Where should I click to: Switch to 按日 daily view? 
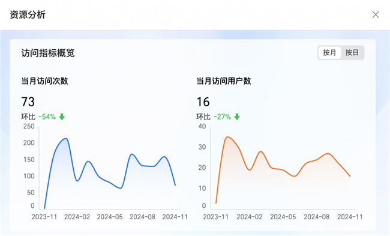click(352, 52)
